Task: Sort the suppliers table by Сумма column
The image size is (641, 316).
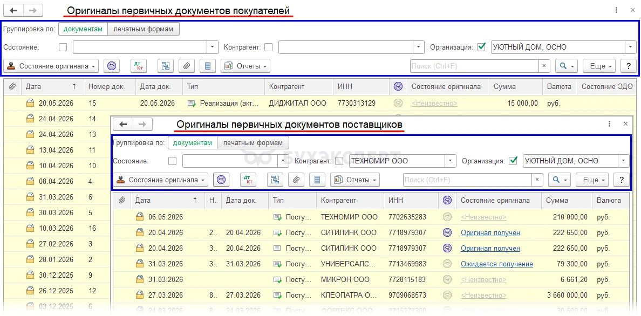Action: (567, 200)
